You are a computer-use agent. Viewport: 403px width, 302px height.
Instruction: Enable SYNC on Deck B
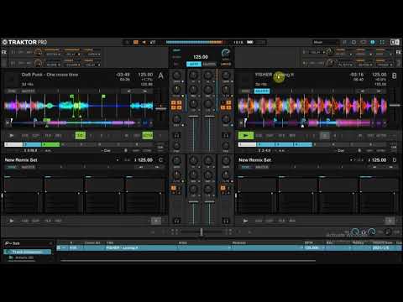tap(246, 91)
